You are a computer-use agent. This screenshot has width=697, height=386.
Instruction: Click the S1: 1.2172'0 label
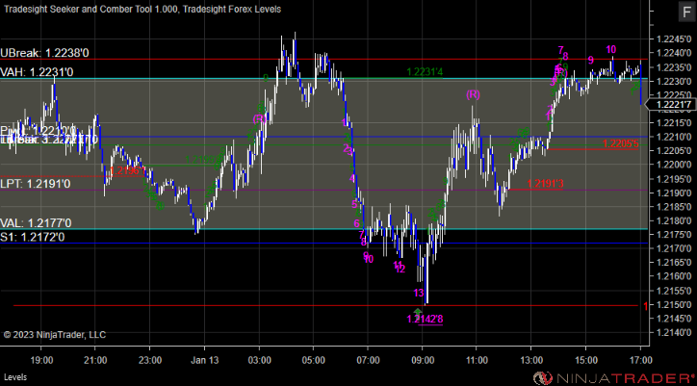coord(33,237)
